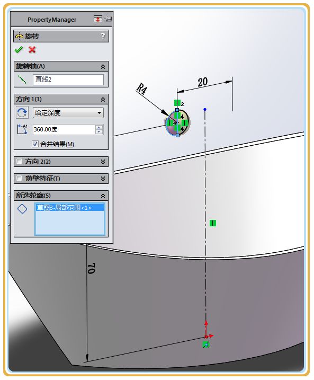Enable 方向 2(2) checkbox
314x380 pixels.
tap(19, 161)
